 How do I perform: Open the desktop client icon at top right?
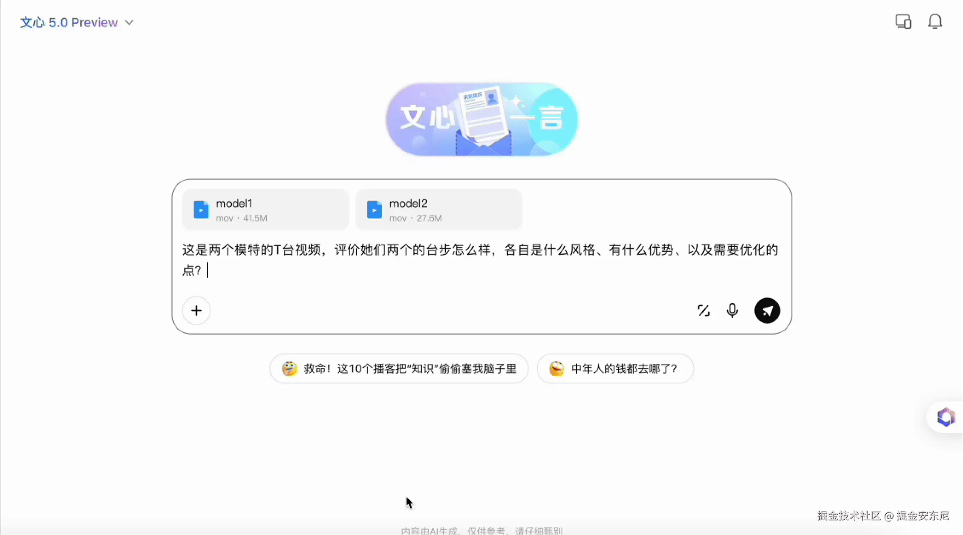point(903,22)
